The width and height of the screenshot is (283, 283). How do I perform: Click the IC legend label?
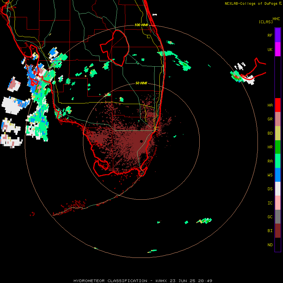[x=270, y=203]
